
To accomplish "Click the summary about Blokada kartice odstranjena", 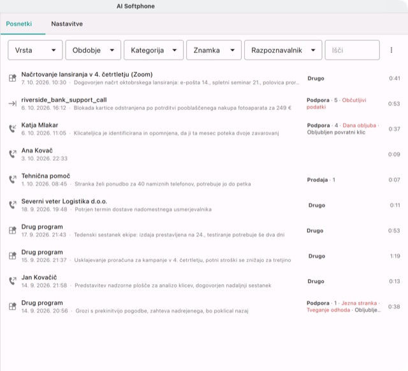I will tap(182, 108).
